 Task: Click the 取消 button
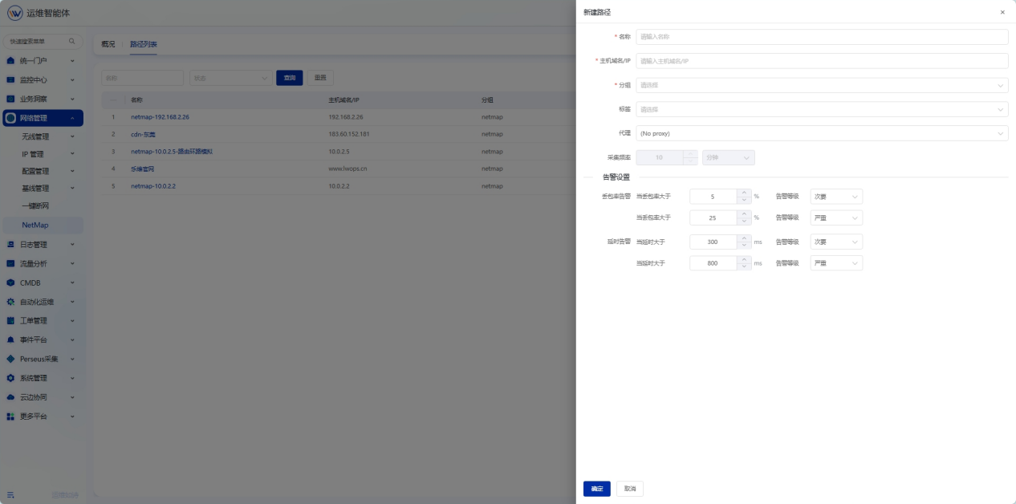[x=630, y=489]
